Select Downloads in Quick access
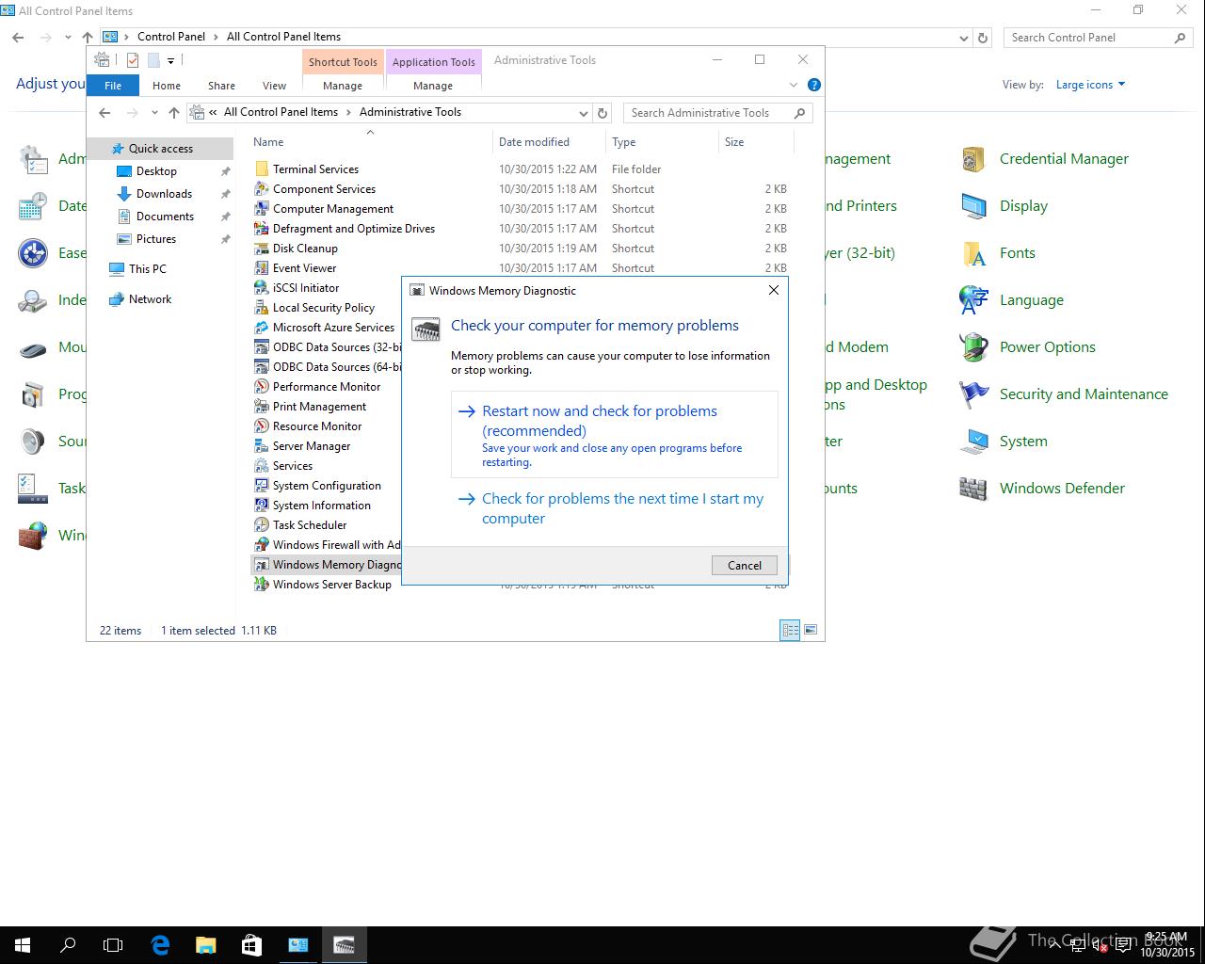 [164, 194]
